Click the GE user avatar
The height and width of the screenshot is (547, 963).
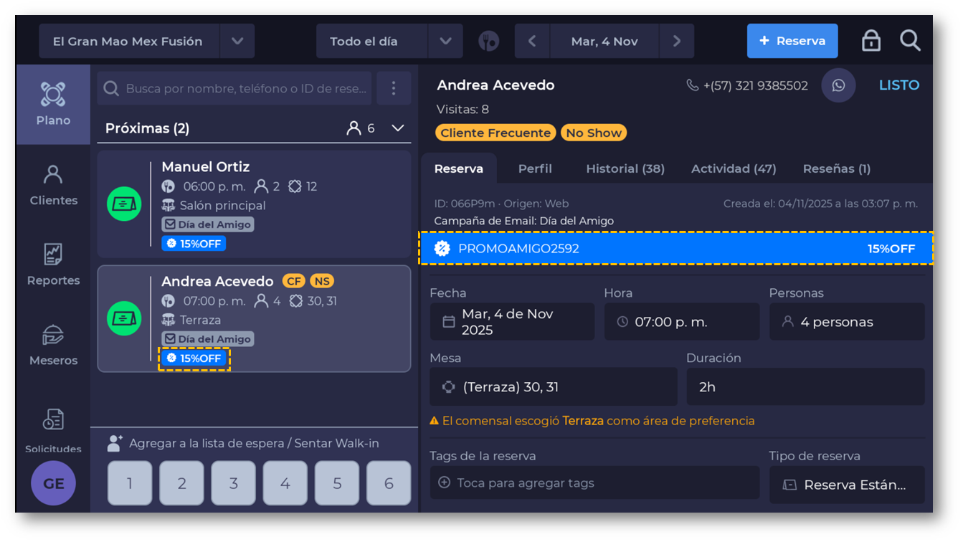pos(53,483)
